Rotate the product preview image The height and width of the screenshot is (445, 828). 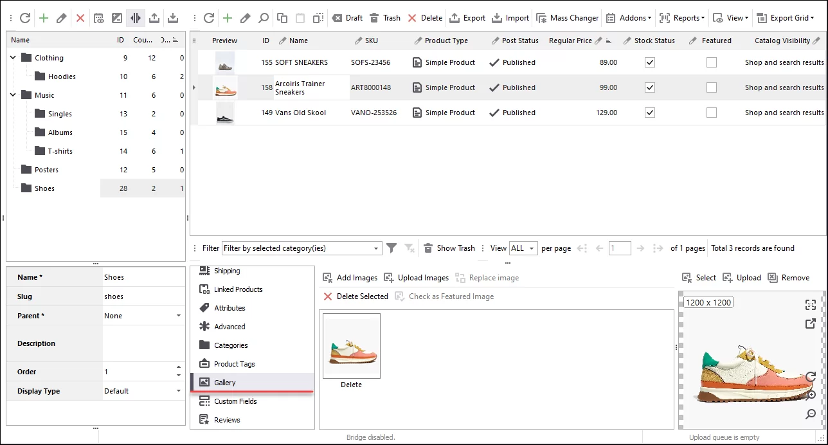tap(811, 377)
